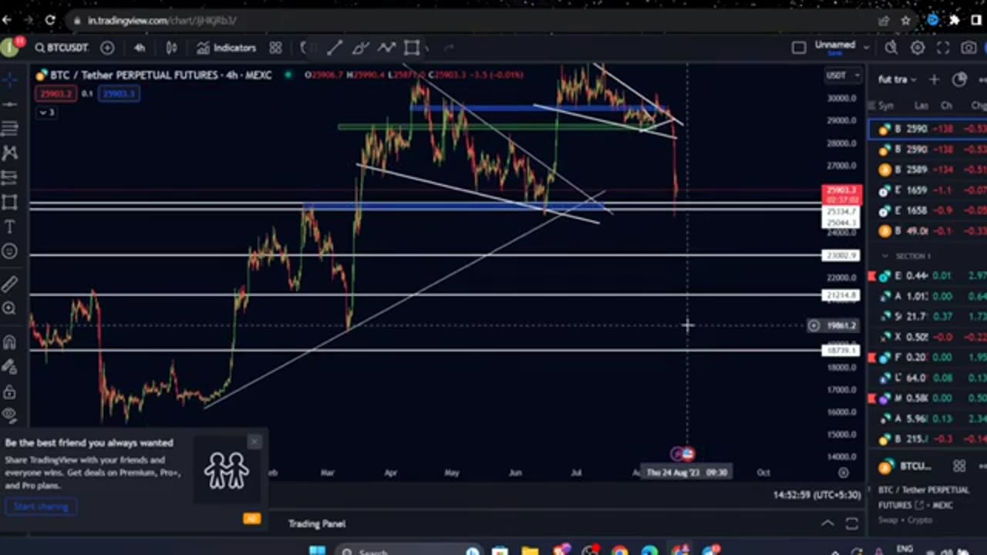Screen dimensions: 987x555
Task: Toggle hide all drawings eye icon
Action: click(9, 415)
